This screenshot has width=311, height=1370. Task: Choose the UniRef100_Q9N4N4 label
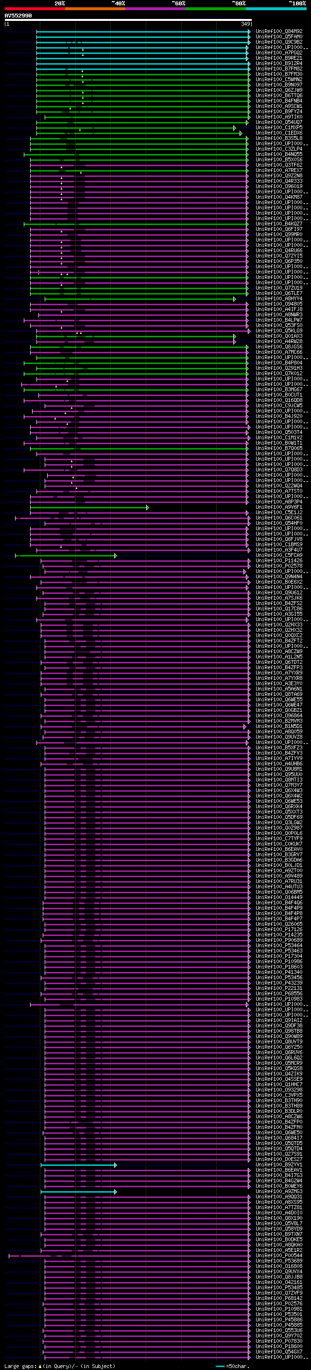pyautogui.click(x=279, y=576)
